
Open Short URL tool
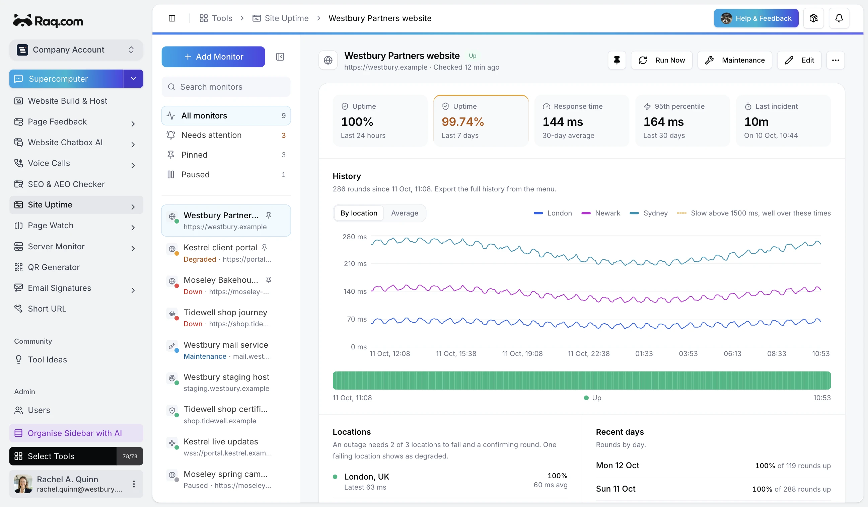click(x=76, y=309)
